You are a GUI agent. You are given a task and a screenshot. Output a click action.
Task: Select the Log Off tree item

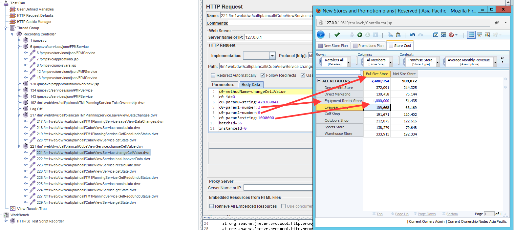click(36, 109)
